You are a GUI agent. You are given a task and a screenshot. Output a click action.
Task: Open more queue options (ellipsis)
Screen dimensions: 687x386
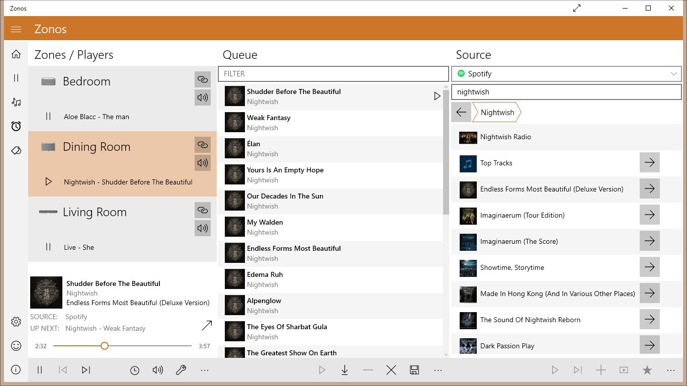click(438, 370)
